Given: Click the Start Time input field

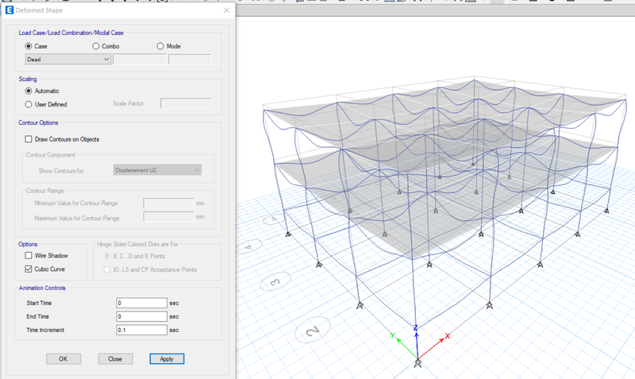Looking at the screenshot, I should [x=142, y=303].
